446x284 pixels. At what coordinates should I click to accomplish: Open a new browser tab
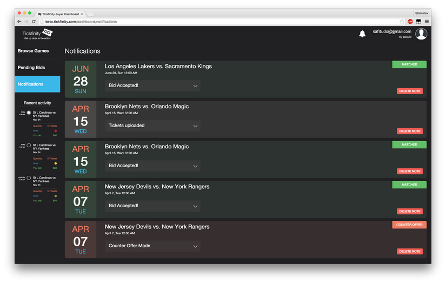pyautogui.click(x=90, y=14)
